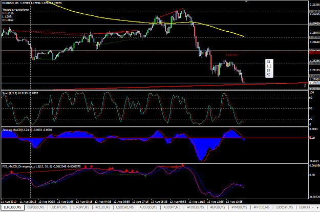Switch to the USDCHF,M5 chart tab

click(x=284, y=207)
